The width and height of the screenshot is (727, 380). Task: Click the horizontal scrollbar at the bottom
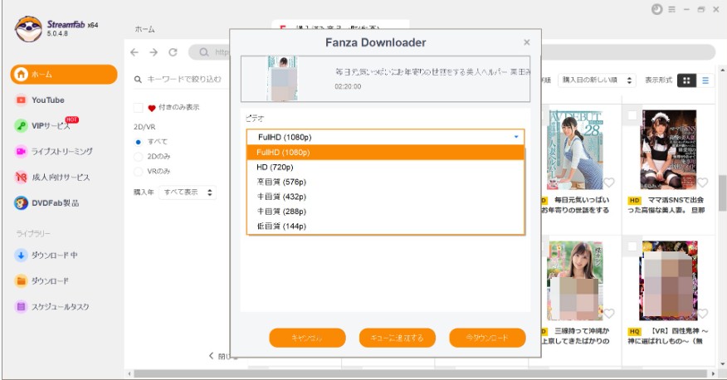click(x=422, y=373)
